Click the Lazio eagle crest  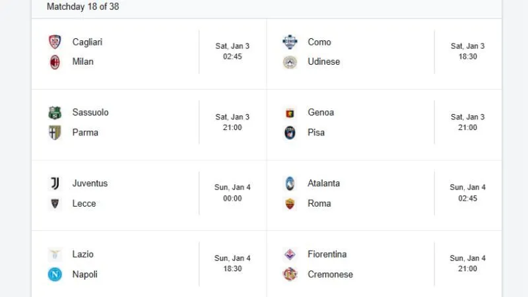click(x=55, y=254)
